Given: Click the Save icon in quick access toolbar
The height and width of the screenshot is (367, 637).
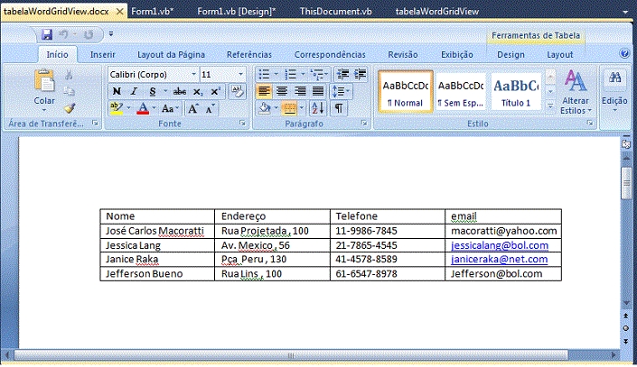Looking at the screenshot, I should 47,34.
